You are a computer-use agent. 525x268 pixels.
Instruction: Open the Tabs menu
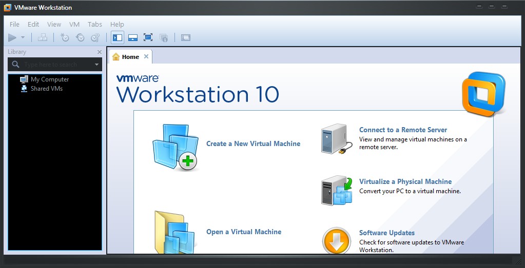pyautogui.click(x=95, y=25)
